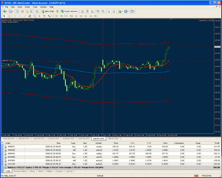The image size is (222, 178).
Task: Toggle Chart Shift in the toolbar
Action: coord(114,11)
